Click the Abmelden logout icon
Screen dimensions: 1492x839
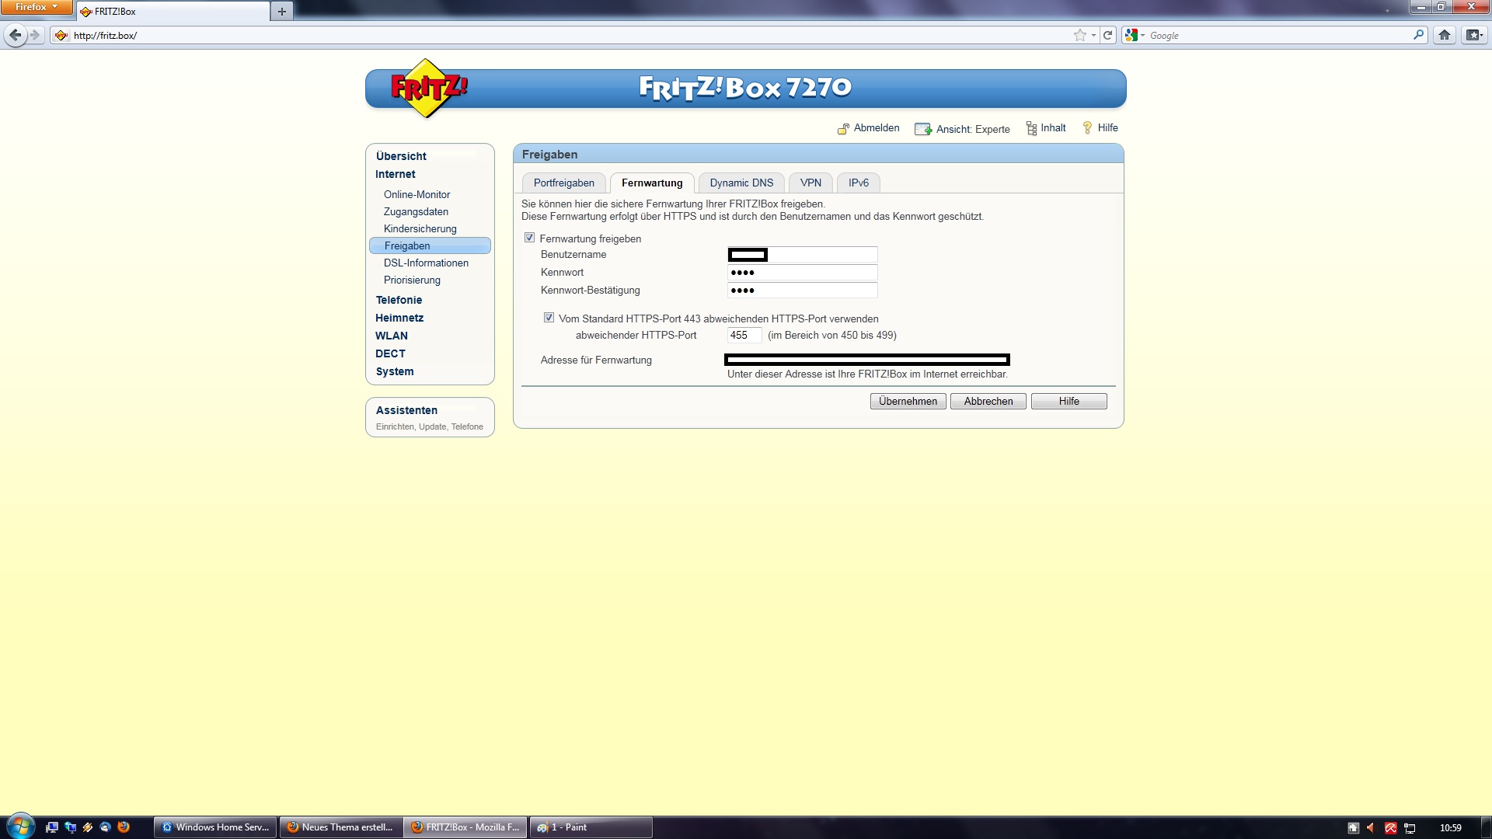(x=843, y=129)
